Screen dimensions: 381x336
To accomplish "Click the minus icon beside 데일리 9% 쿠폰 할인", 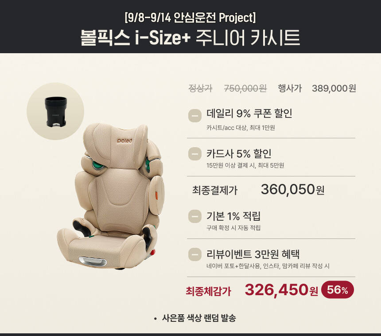I will coord(194,116).
